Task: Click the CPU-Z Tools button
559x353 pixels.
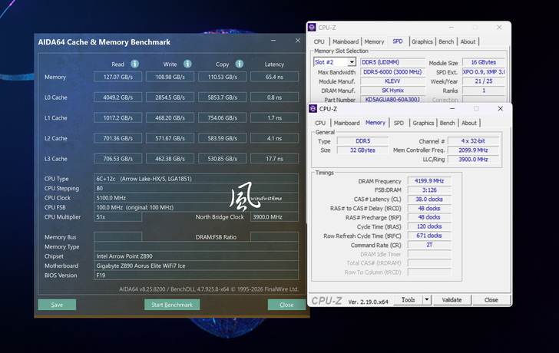Action: point(408,300)
